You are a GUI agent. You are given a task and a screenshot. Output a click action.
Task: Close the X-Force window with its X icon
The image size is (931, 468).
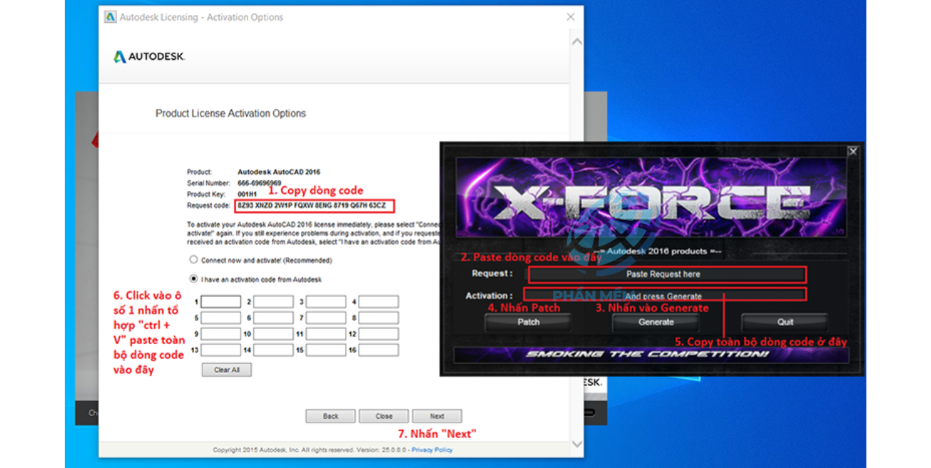point(853,151)
